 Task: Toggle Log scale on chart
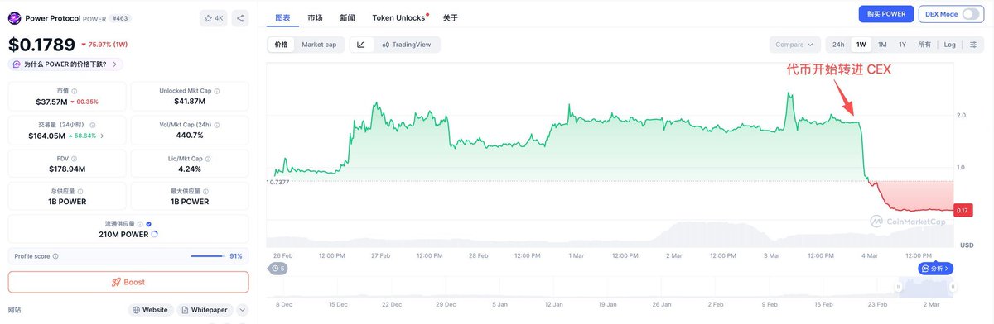949,45
